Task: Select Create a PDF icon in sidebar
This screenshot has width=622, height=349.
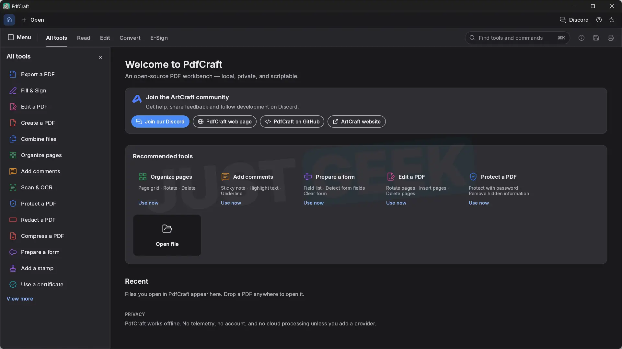Action: pos(13,123)
